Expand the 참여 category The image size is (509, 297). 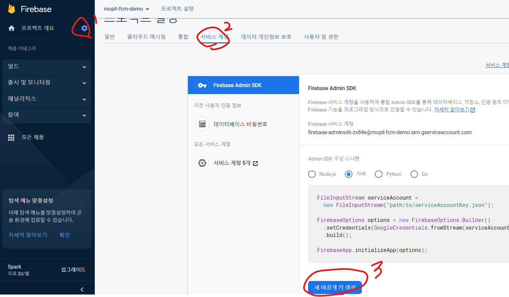47,115
